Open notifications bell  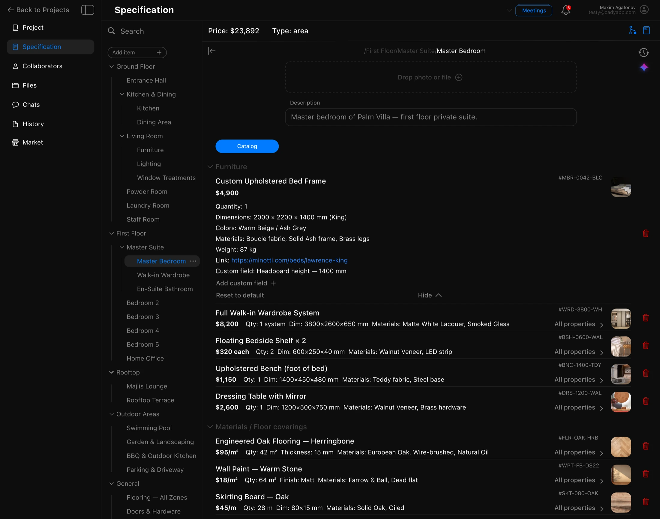click(x=565, y=10)
